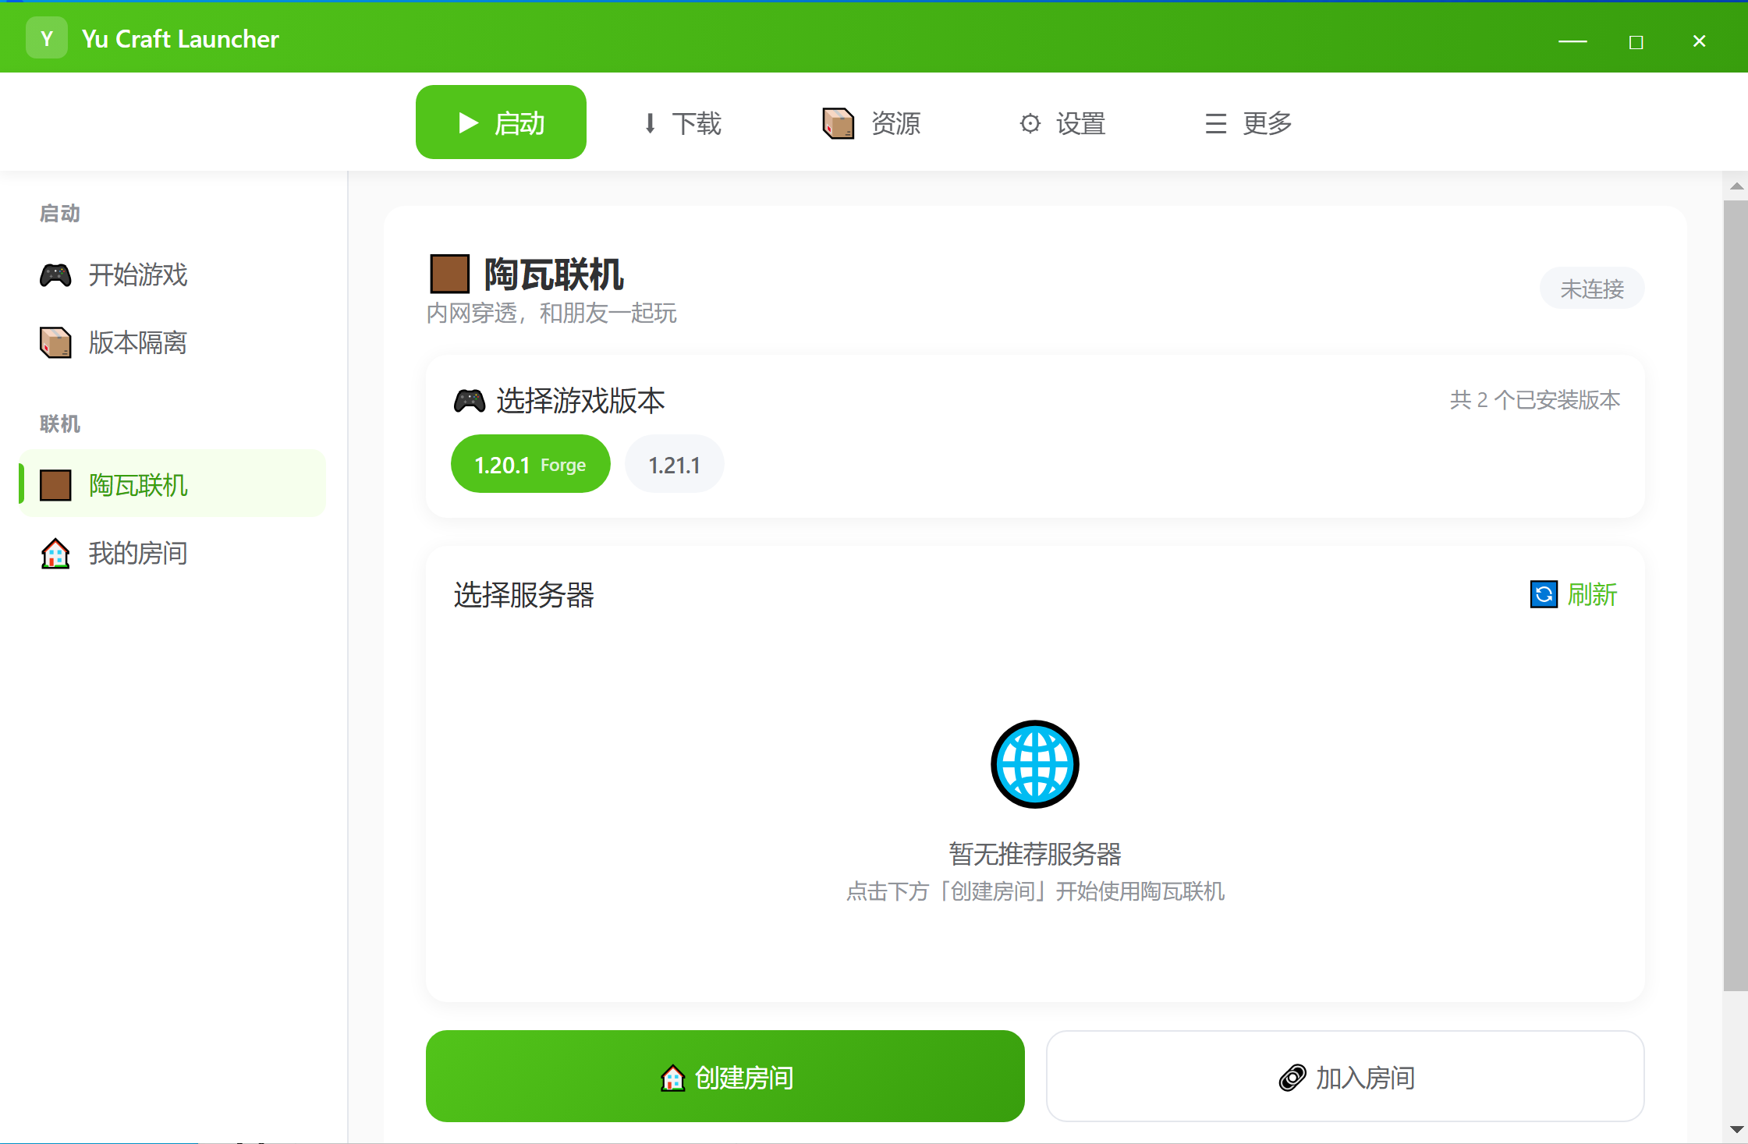Click the link icon on 加入房间 button
The height and width of the screenshot is (1144, 1748).
[1292, 1078]
